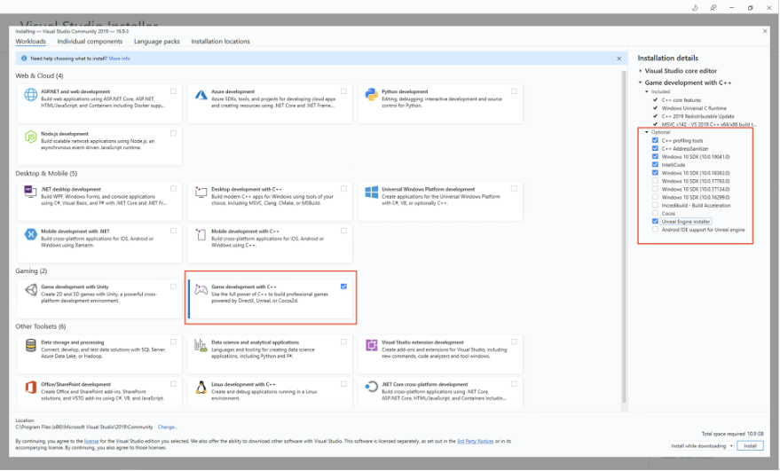Click the night mode moon icon in title bar
Screen dimensions: 780x471
(x=695, y=7)
